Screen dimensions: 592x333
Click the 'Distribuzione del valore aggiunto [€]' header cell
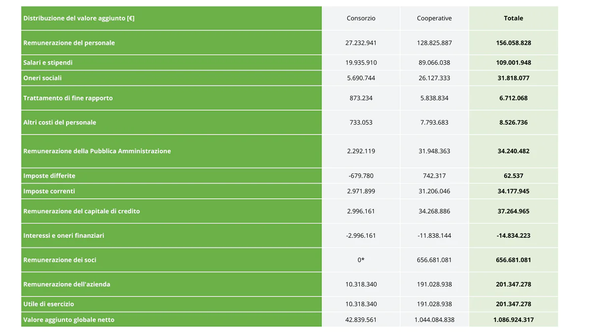tap(79, 18)
